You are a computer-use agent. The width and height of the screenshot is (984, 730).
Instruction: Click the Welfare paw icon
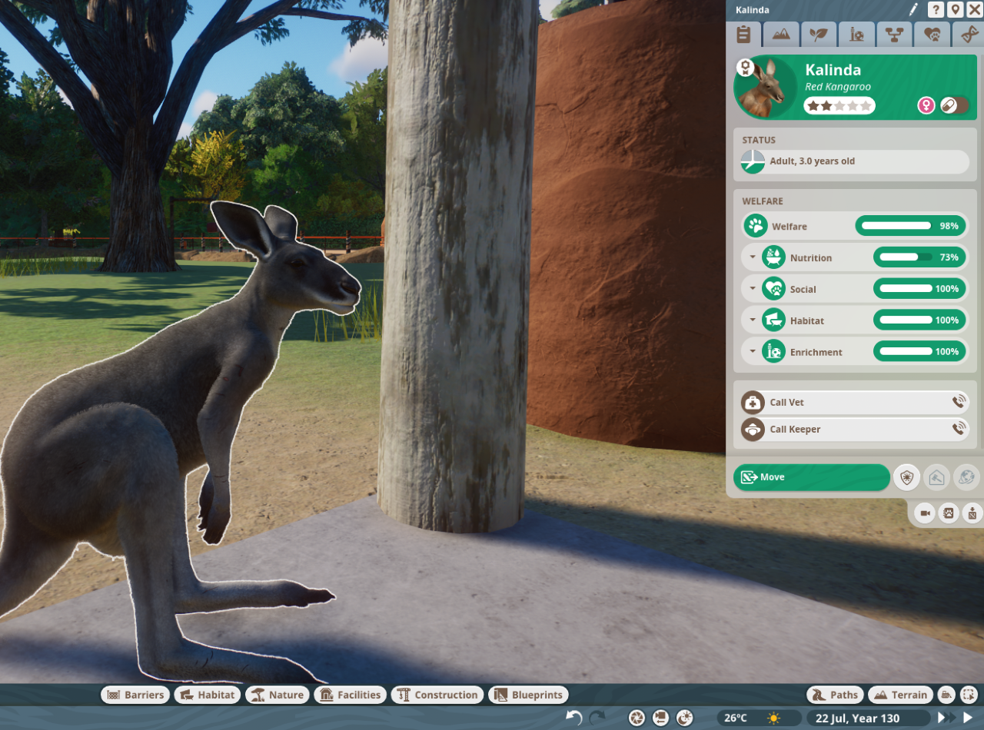[756, 226]
